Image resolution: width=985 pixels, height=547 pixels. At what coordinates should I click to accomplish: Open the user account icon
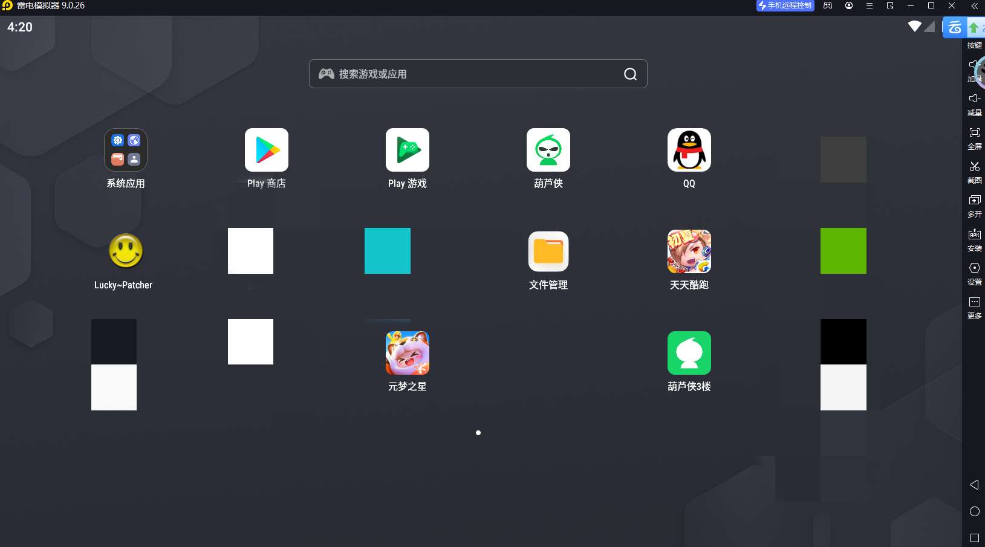pyautogui.click(x=849, y=5)
